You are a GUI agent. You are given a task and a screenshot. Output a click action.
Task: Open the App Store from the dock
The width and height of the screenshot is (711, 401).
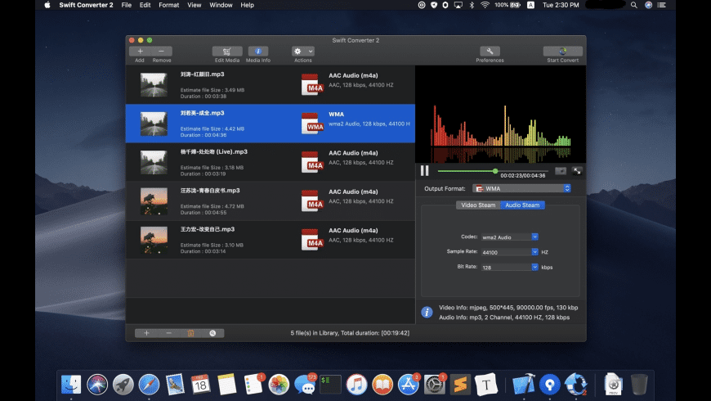(x=408, y=385)
